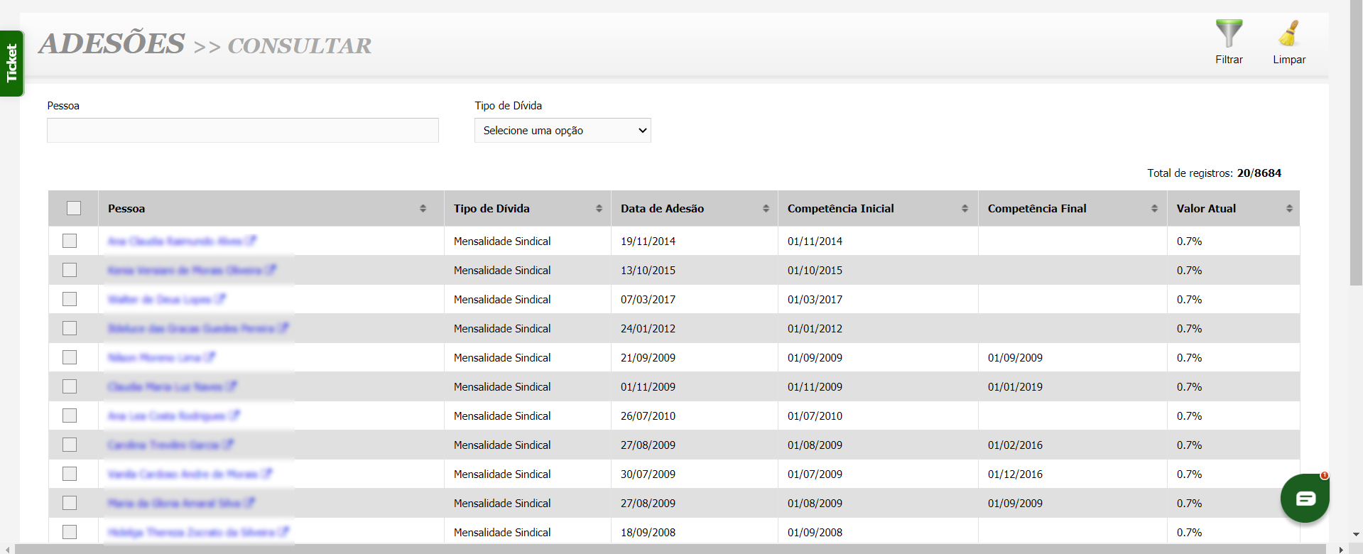Sort by Data de Adesão column arrows
The width and height of the screenshot is (1363, 554).
point(766,209)
